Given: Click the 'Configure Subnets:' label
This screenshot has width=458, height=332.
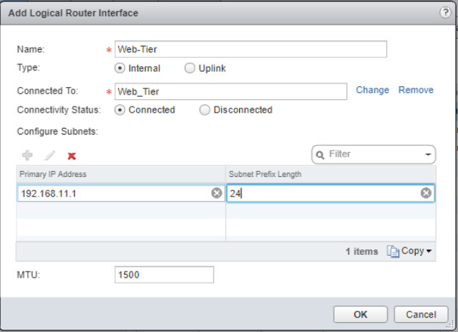Looking at the screenshot, I should 58,132.
